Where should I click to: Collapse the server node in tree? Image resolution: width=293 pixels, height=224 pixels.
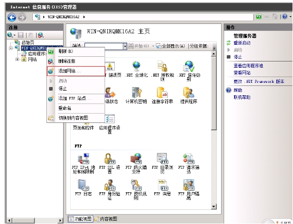11,48
